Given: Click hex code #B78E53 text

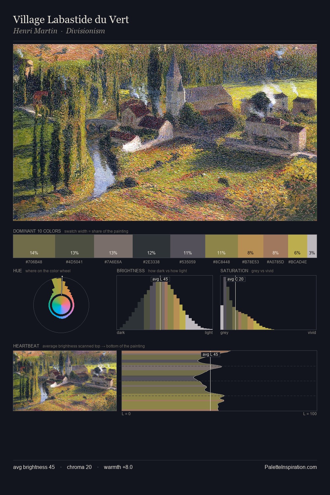Looking at the screenshot, I should pos(250,262).
